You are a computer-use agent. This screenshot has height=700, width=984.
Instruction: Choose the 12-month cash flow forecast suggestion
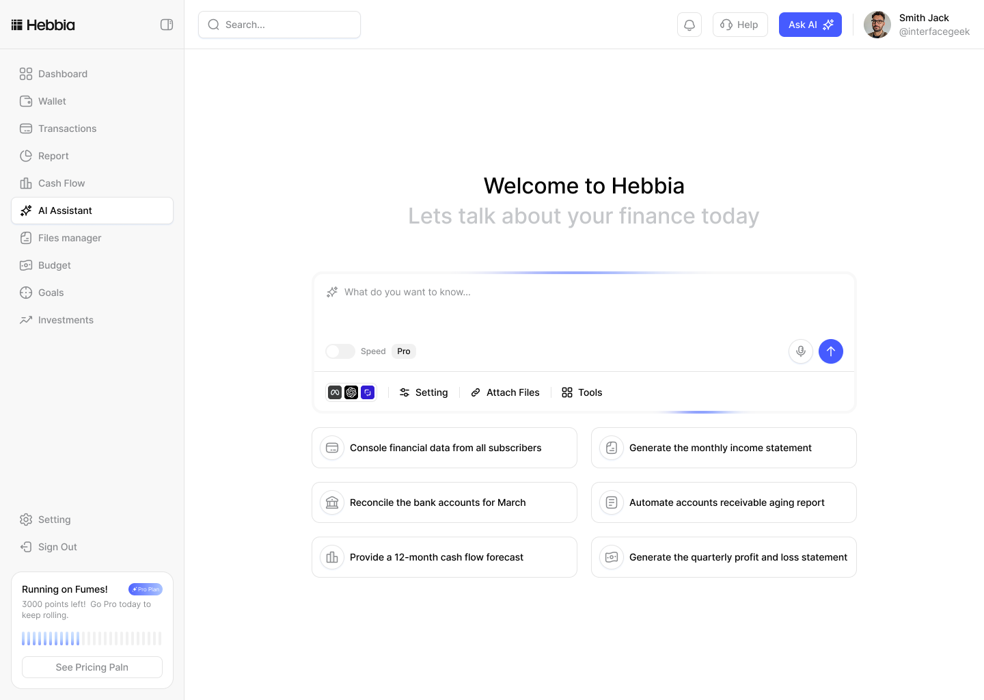pos(444,557)
